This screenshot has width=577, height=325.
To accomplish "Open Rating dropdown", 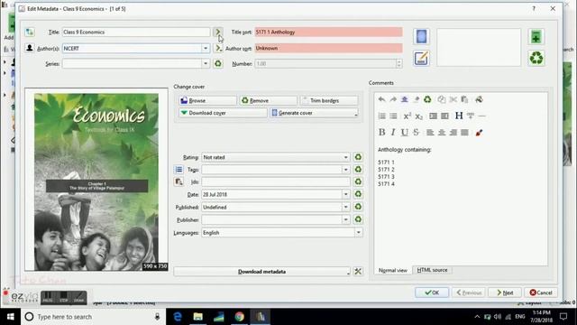I will 345,157.
